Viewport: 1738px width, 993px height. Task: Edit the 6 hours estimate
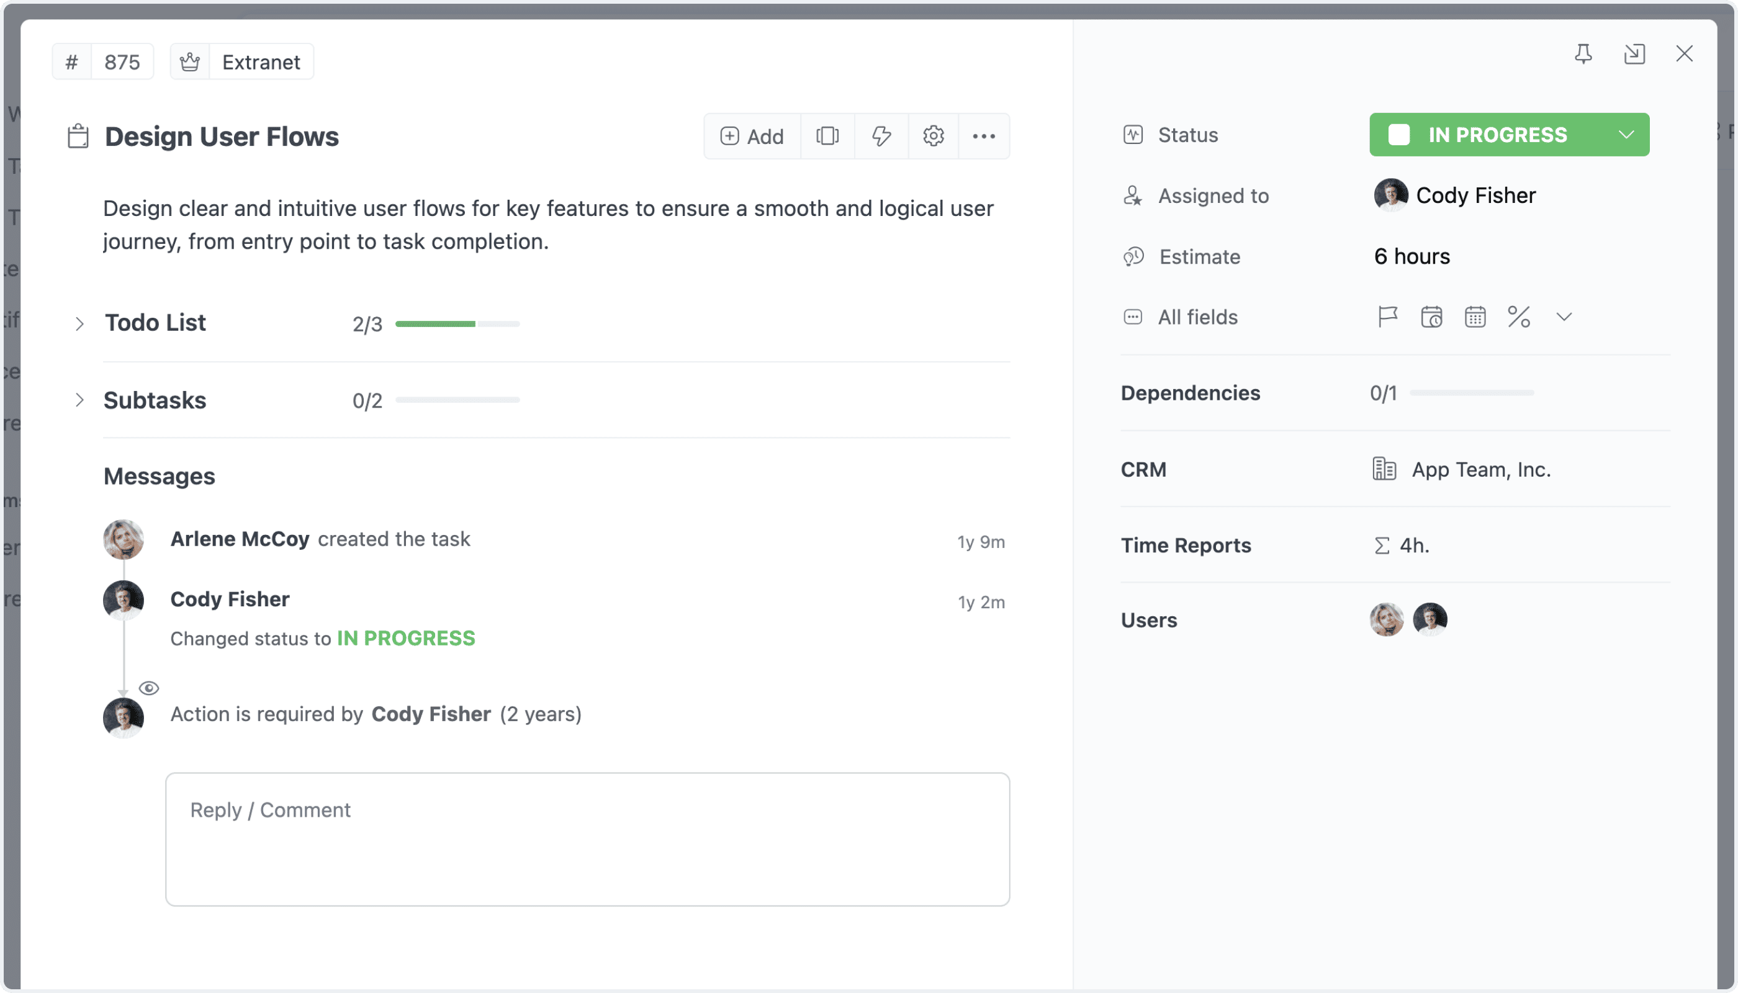point(1412,256)
